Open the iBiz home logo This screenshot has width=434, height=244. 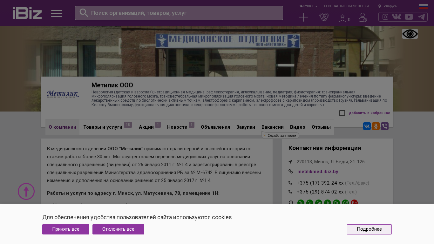pyautogui.click(x=27, y=13)
